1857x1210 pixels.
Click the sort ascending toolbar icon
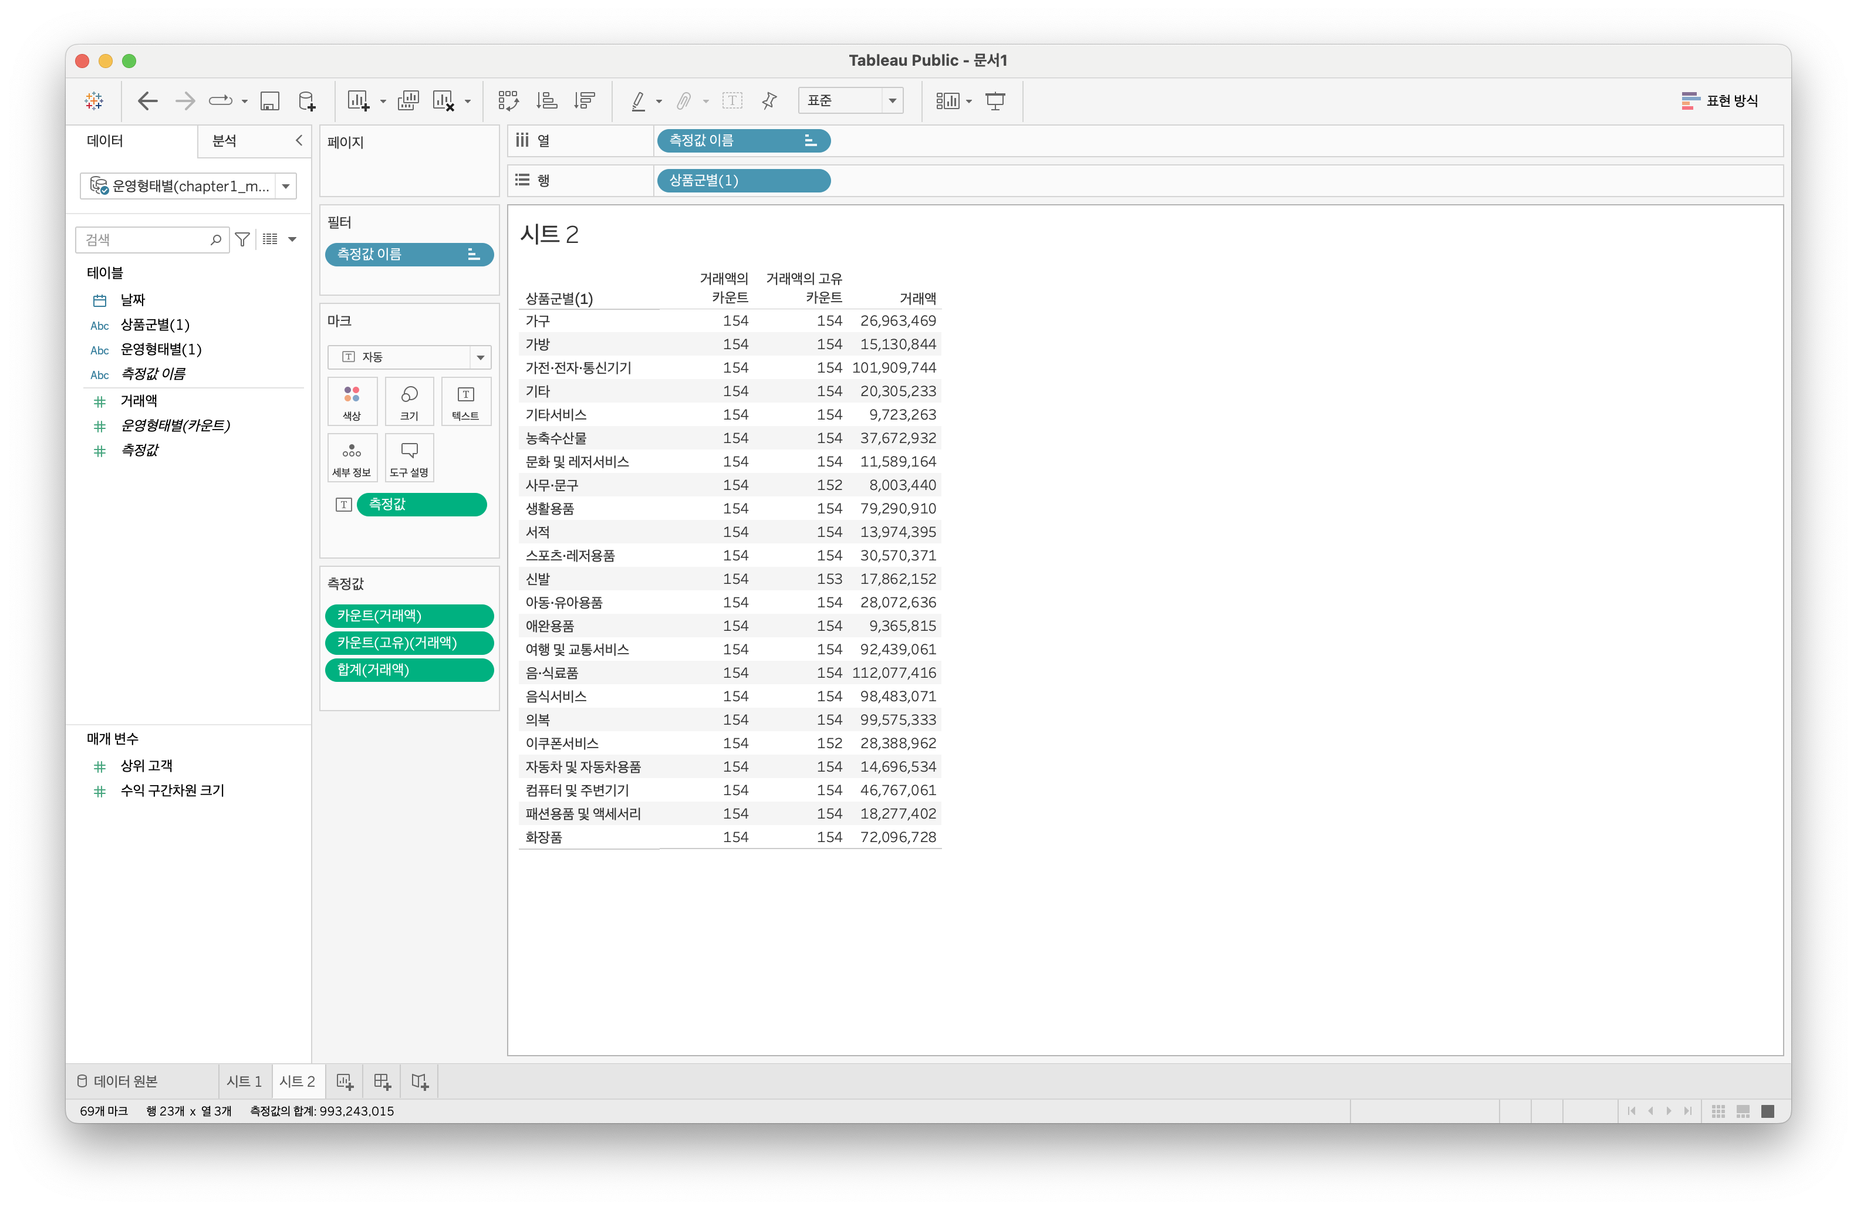pos(546,101)
